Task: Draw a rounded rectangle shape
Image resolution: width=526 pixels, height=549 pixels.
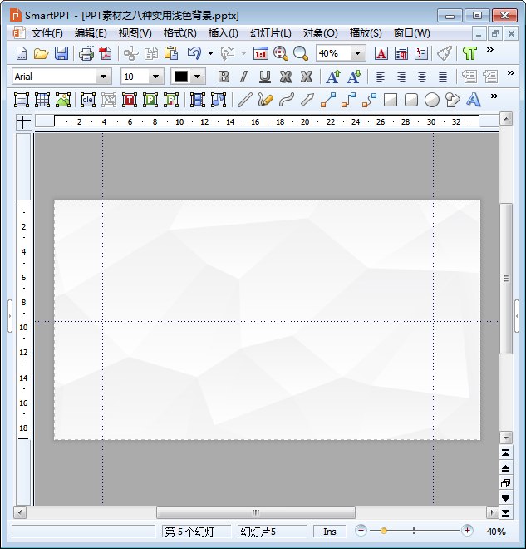Action: tap(411, 100)
